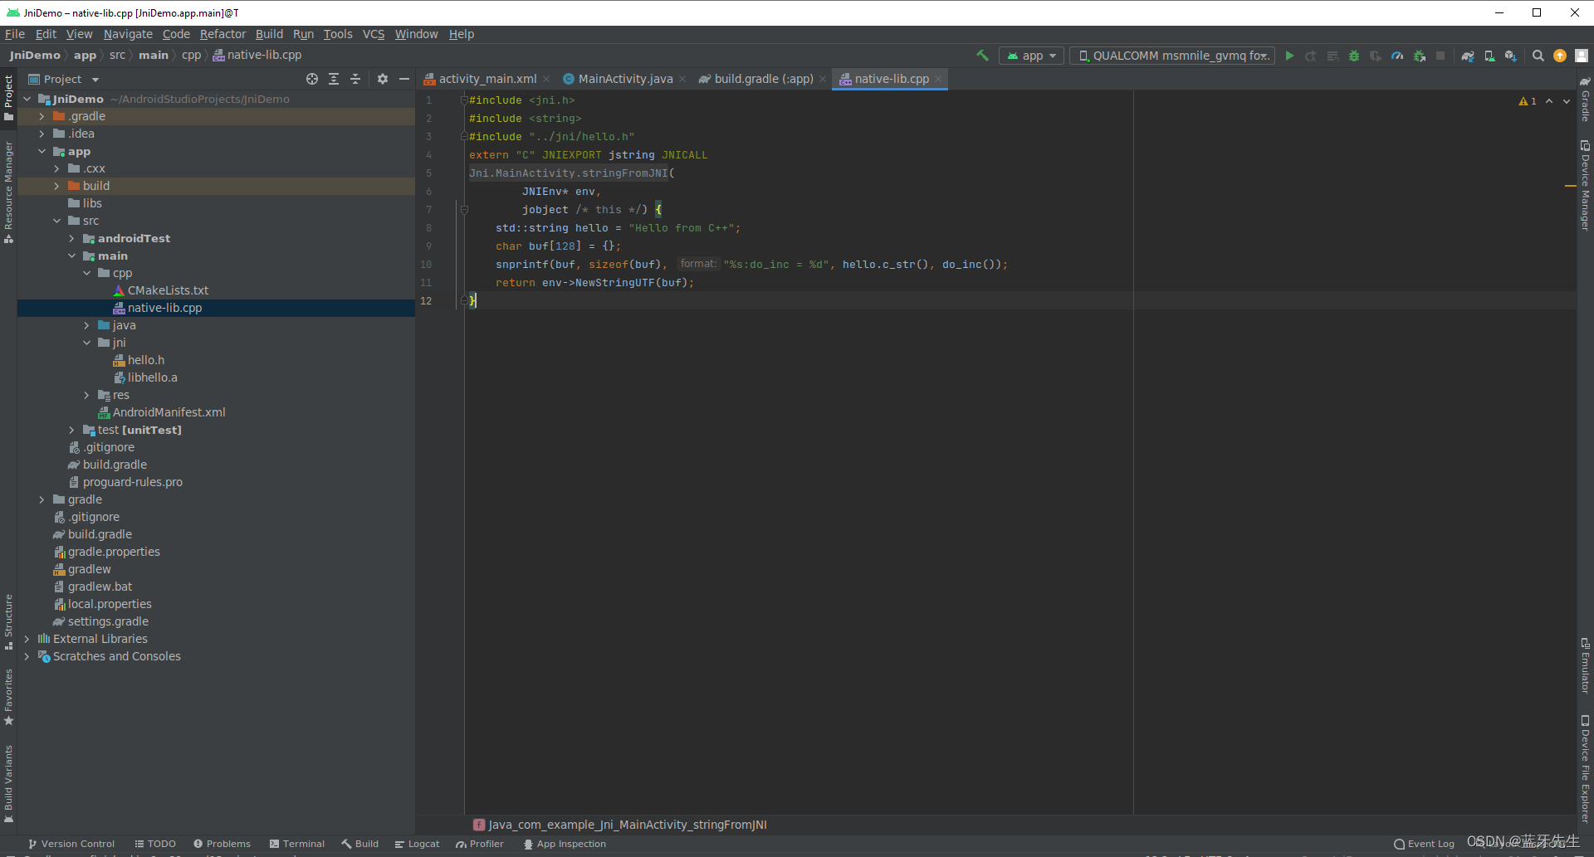The image size is (1594, 857).
Task: Open the Device Manager icon in toolbar
Action: click(x=1489, y=56)
